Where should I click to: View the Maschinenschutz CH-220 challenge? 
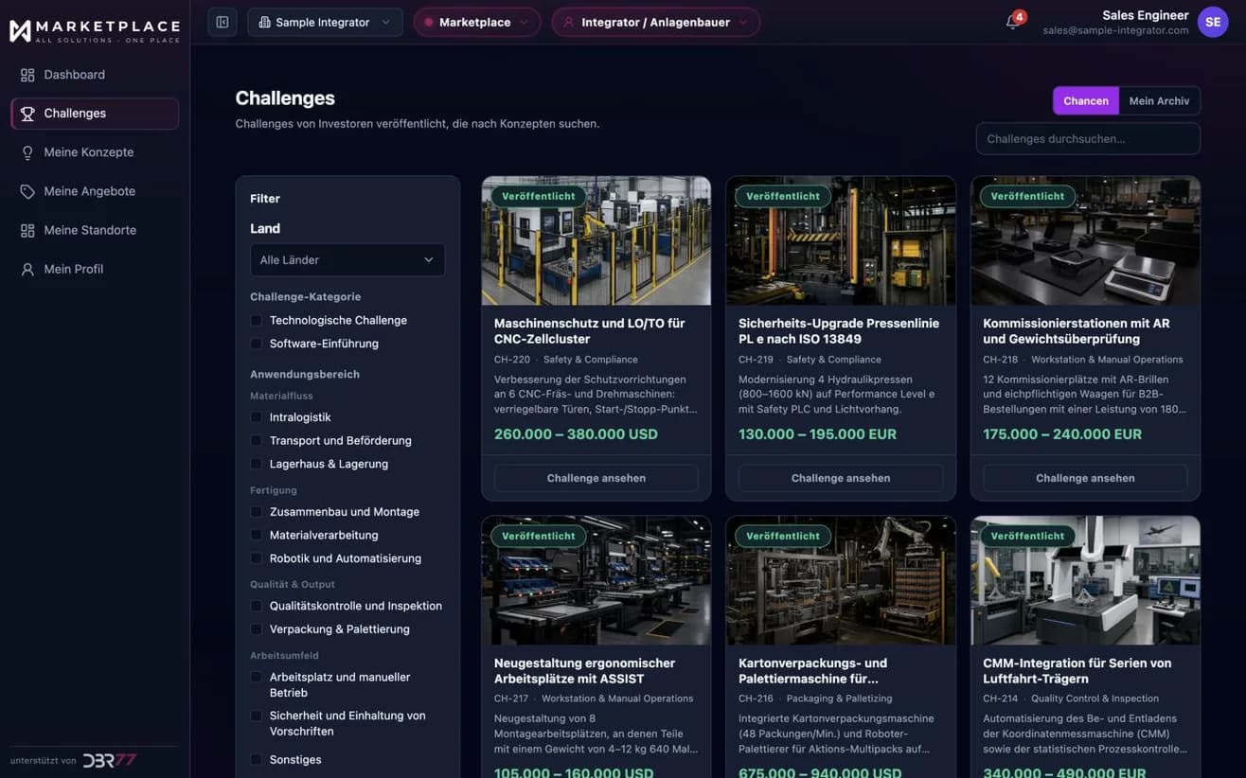pyautogui.click(x=596, y=478)
